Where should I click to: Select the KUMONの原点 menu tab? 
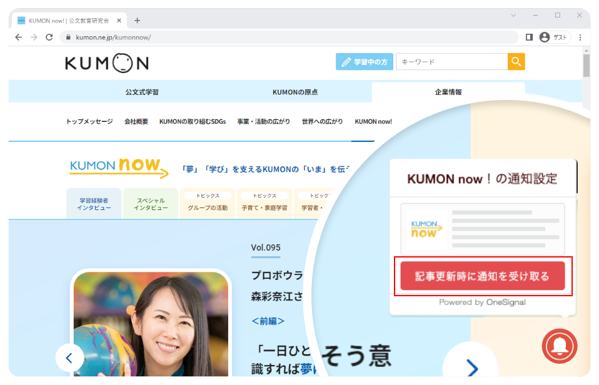(x=295, y=92)
